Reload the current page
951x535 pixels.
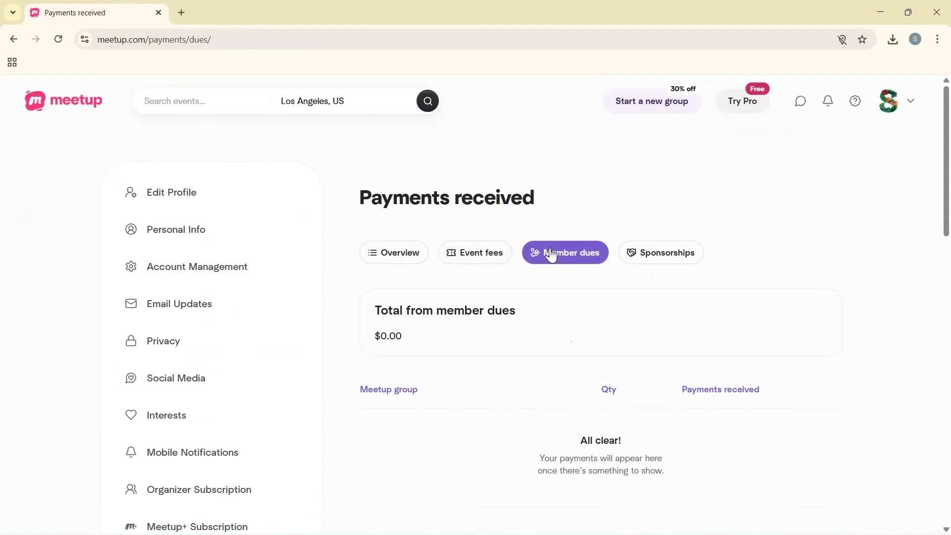(x=58, y=40)
